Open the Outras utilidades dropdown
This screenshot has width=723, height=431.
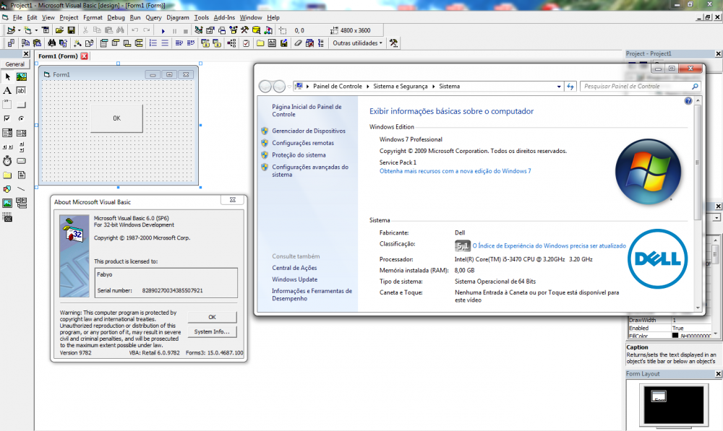[358, 43]
